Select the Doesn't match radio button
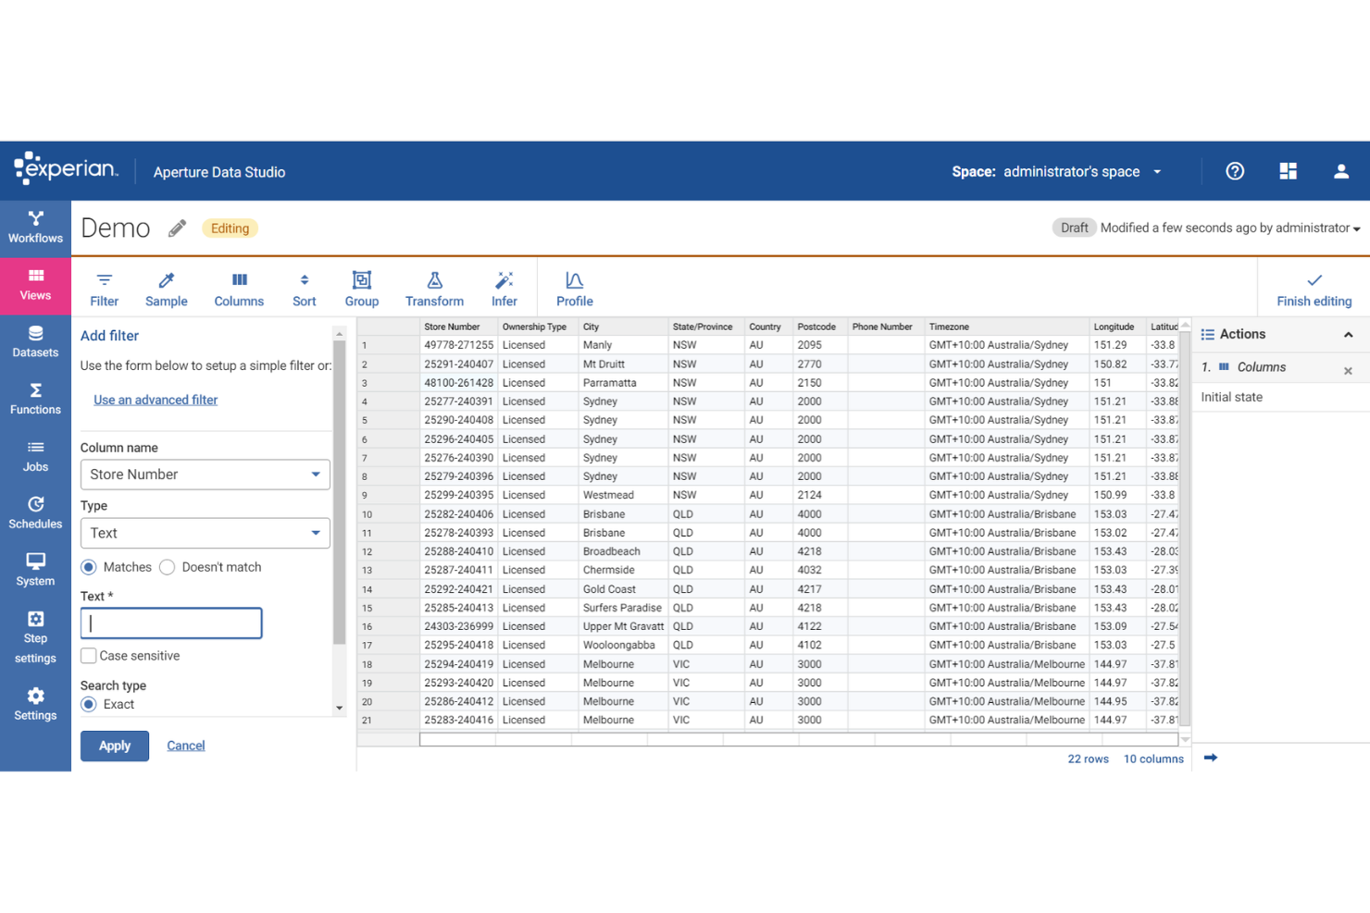This screenshot has height=913, width=1370. [x=168, y=567]
